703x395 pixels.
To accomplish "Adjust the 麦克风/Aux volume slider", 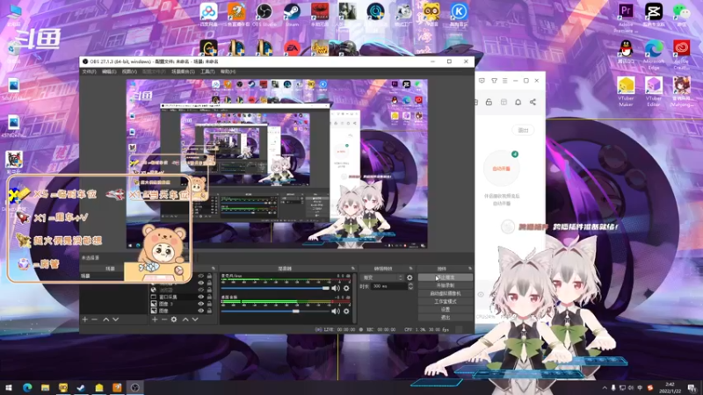I will pos(275,289).
